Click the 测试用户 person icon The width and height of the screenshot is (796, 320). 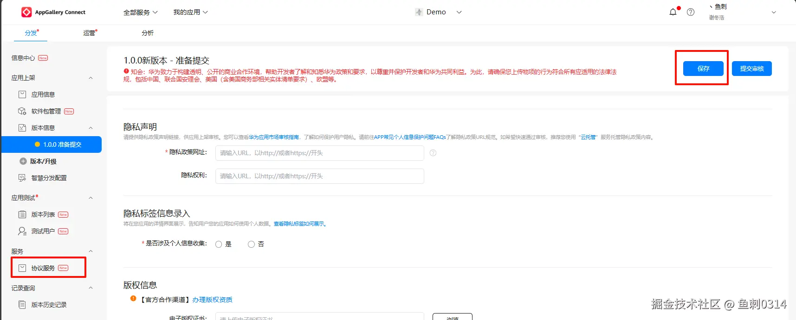coord(22,231)
